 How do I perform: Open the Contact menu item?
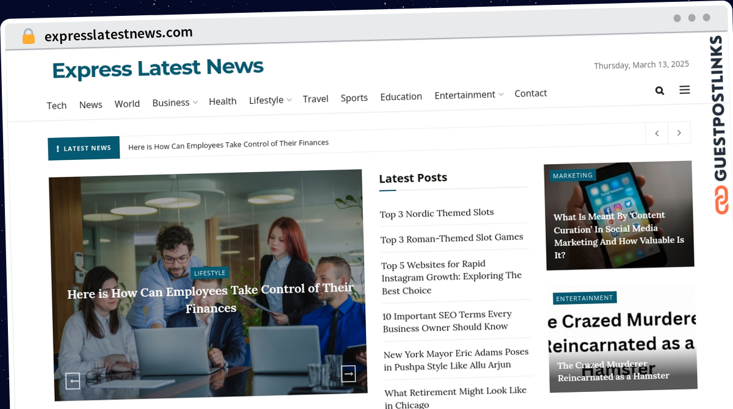tap(531, 93)
